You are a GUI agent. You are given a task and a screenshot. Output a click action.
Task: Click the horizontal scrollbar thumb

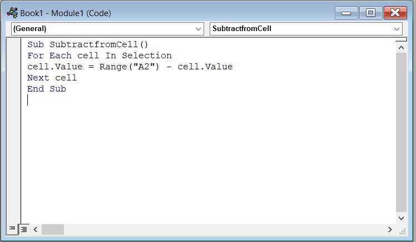pyautogui.click(x=53, y=229)
